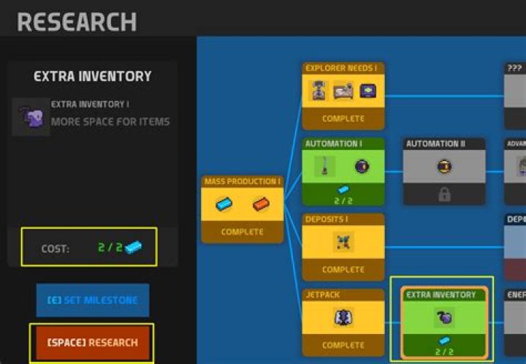
Task: Click the blue ingot cost in Automation I
Action: coord(343,190)
